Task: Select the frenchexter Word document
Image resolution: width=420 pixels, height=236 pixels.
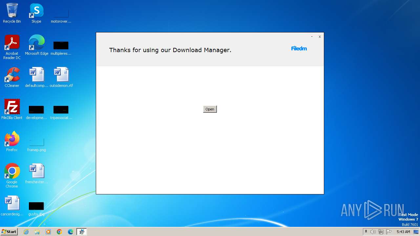Action: click(36, 174)
